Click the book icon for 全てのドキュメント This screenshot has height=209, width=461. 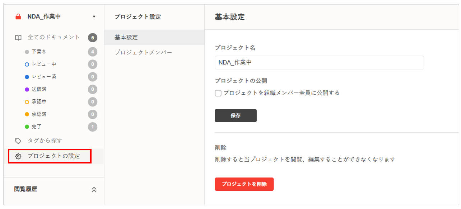point(18,38)
